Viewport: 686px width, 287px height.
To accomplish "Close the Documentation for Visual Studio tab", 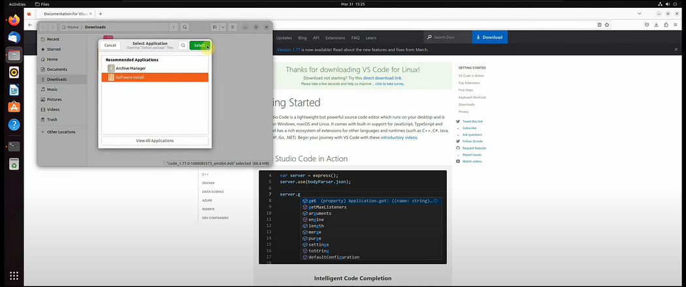I will 92,14.
